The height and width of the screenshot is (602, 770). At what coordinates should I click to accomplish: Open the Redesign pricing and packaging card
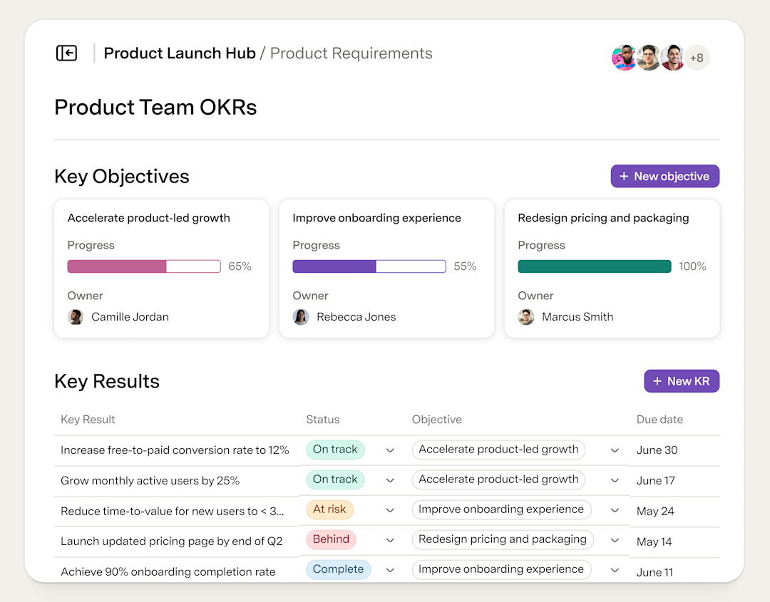[x=612, y=269]
